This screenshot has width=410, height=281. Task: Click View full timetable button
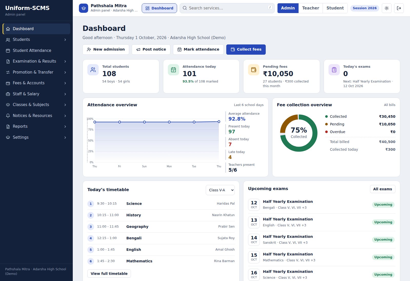pos(109,274)
